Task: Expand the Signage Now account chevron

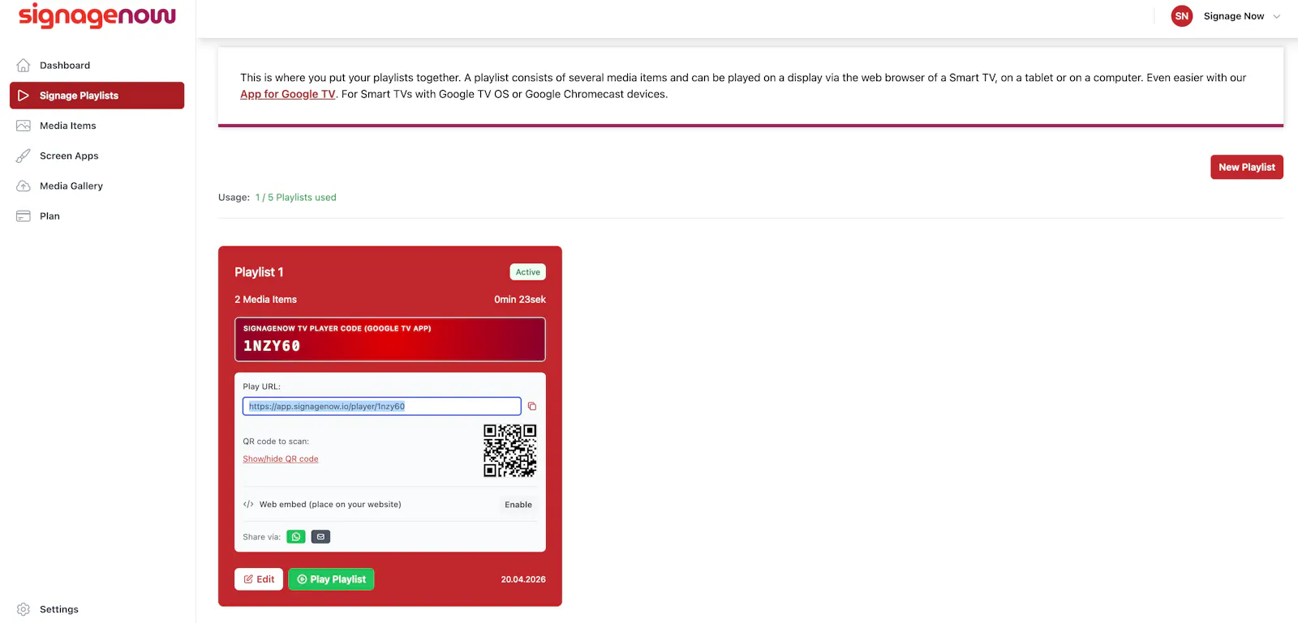Action: coord(1276,16)
